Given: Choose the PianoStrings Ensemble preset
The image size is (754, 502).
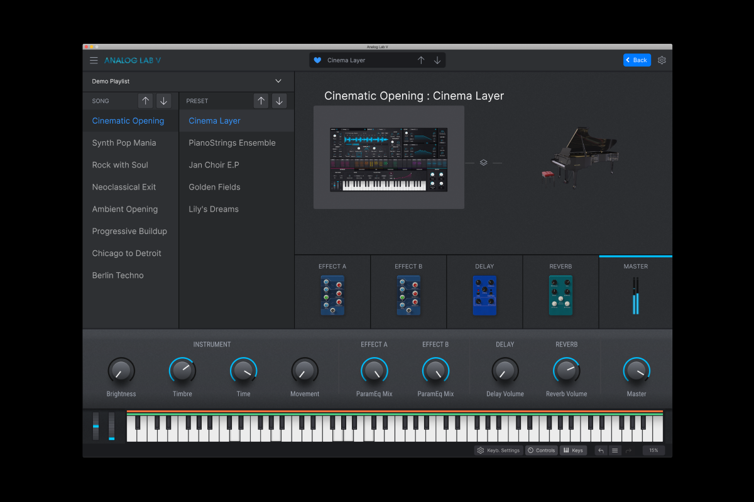Looking at the screenshot, I should point(237,142).
